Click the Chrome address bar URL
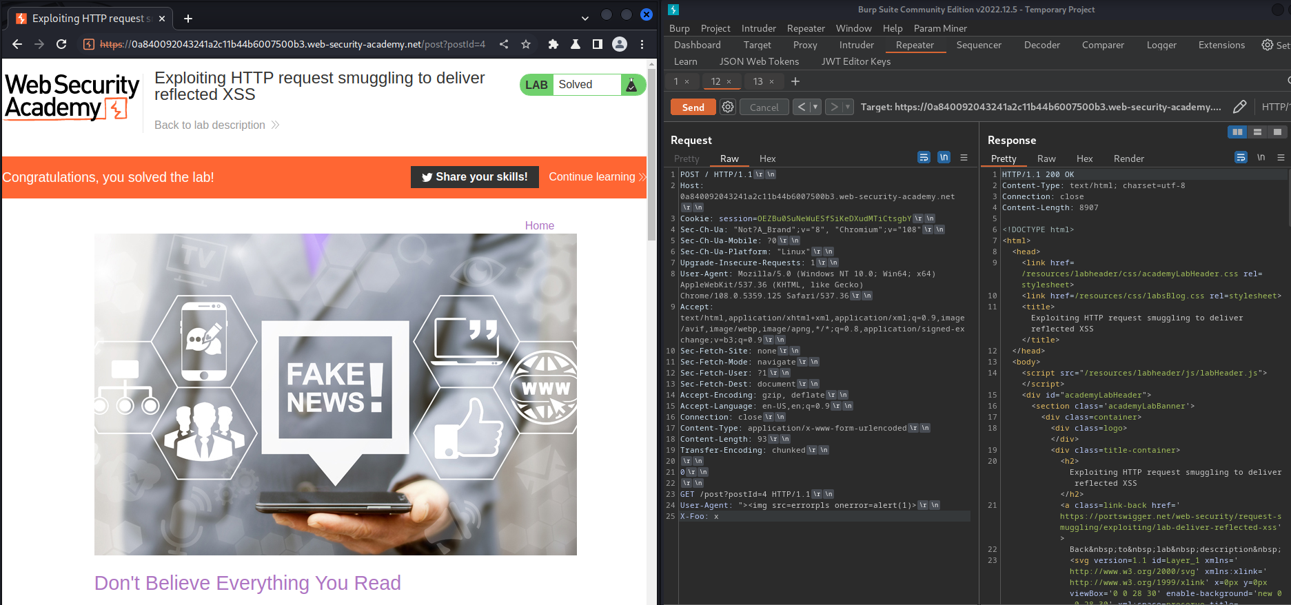Viewport: 1291px width, 605px height. coord(292,44)
